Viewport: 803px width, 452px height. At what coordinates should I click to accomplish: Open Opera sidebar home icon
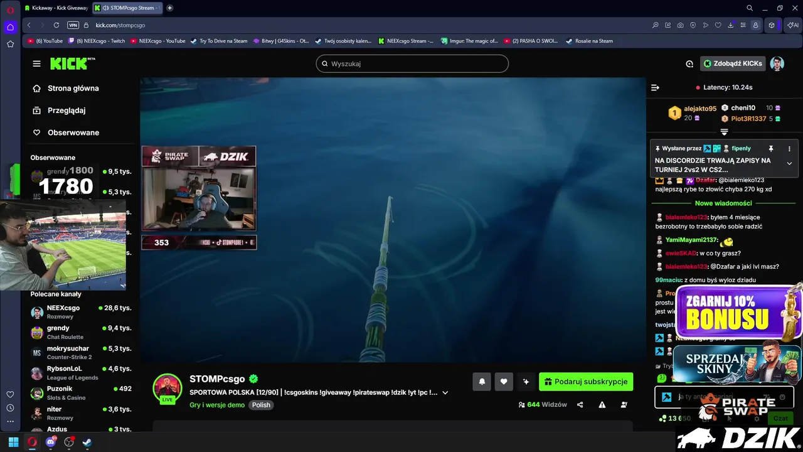(x=10, y=27)
